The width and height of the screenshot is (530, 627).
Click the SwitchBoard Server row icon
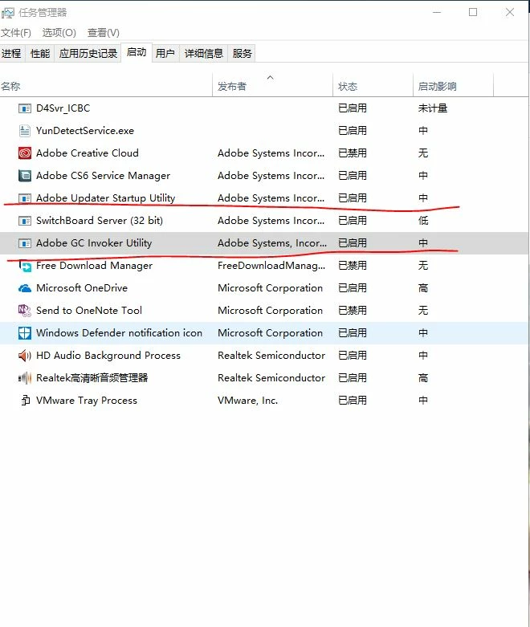pyautogui.click(x=25, y=221)
